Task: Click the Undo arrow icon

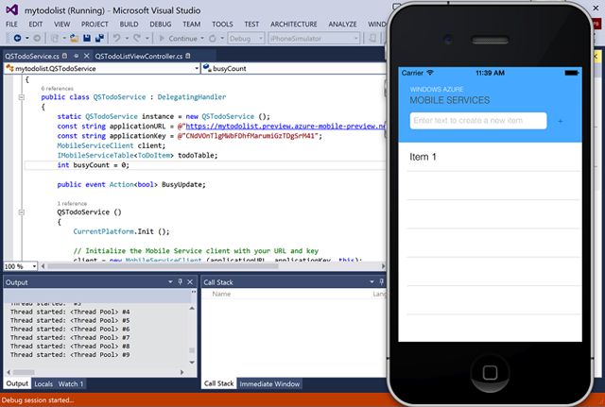Action: [116, 38]
